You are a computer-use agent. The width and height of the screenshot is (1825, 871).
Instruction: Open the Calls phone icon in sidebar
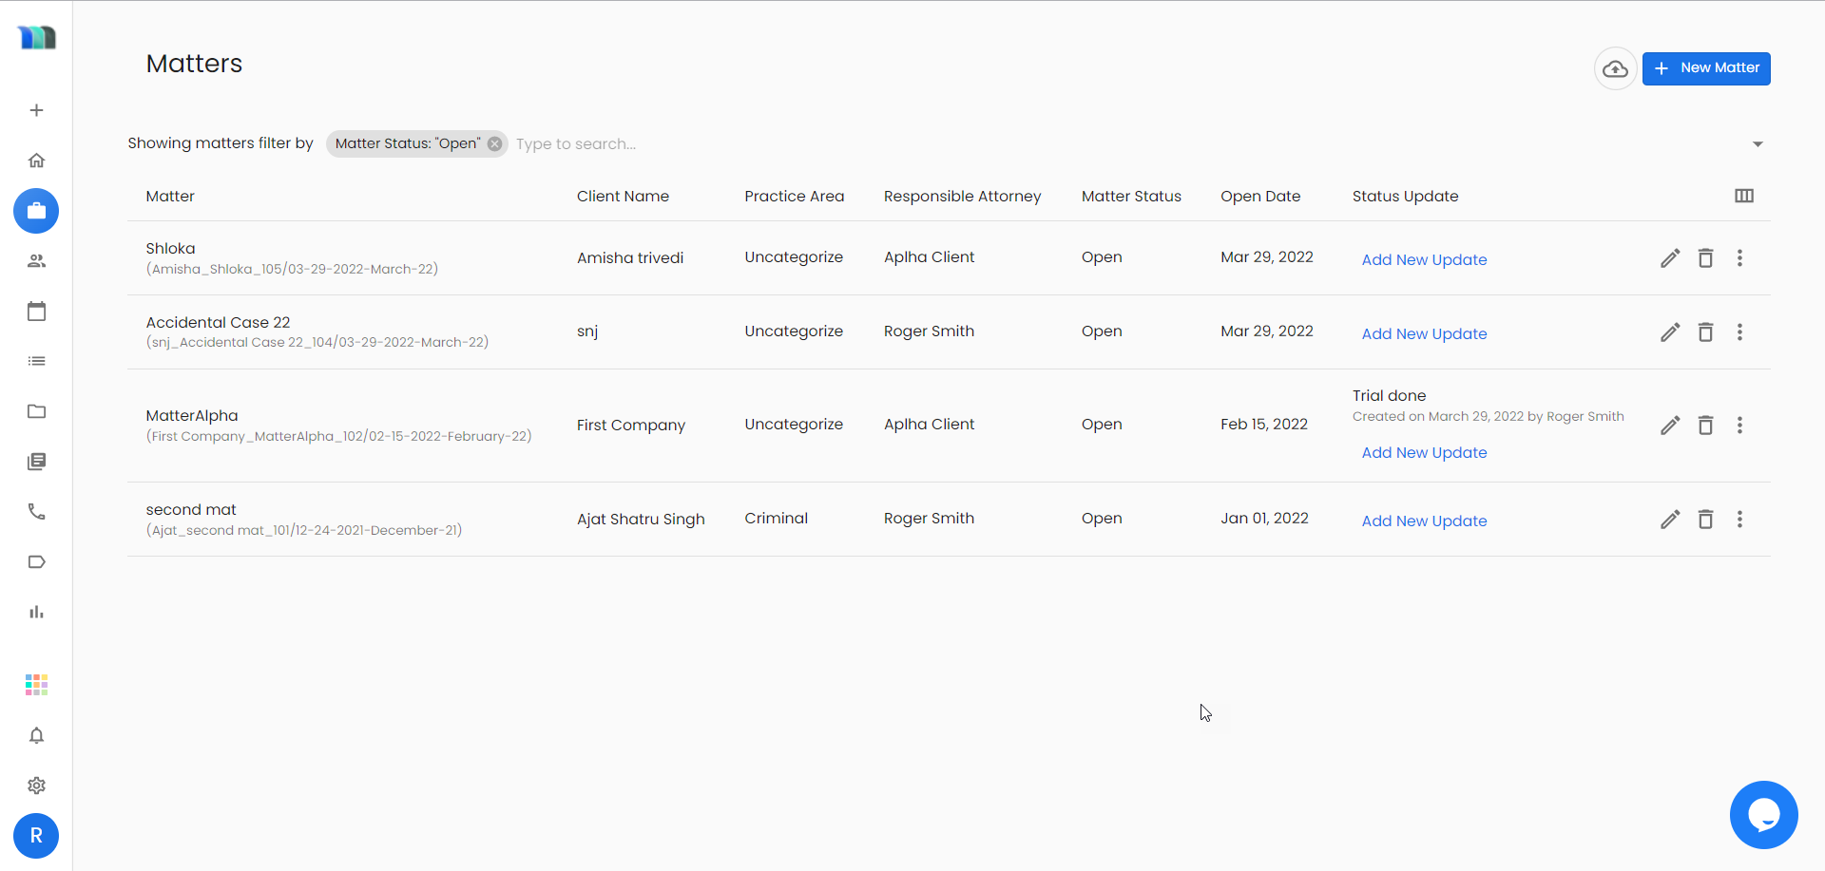pyautogui.click(x=36, y=511)
